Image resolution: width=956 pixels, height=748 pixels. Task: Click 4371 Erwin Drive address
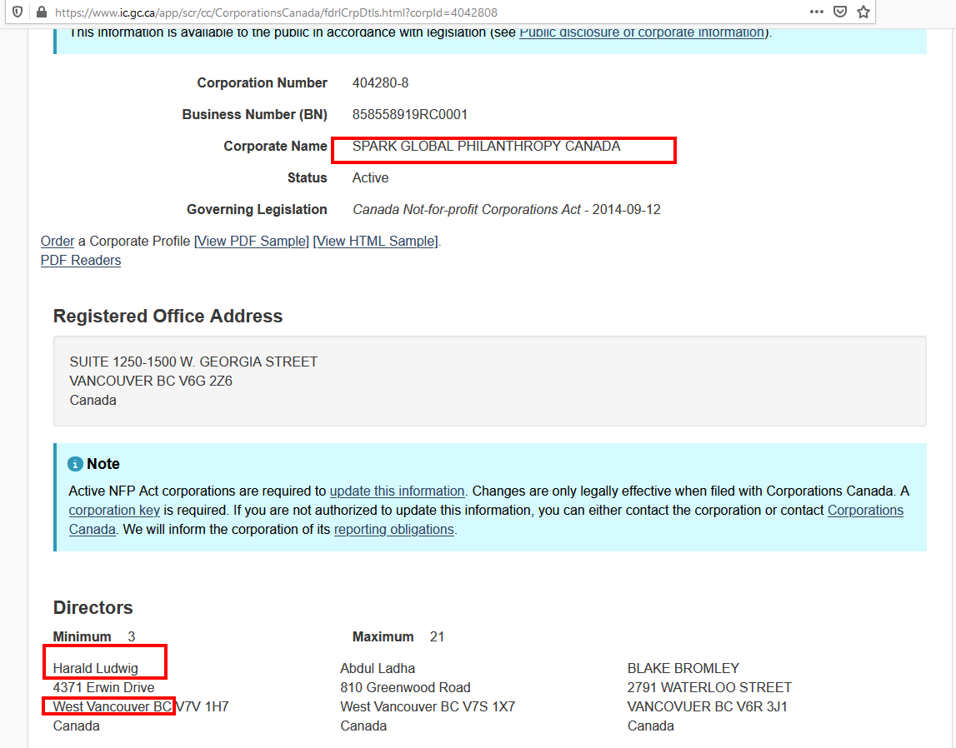click(103, 688)
